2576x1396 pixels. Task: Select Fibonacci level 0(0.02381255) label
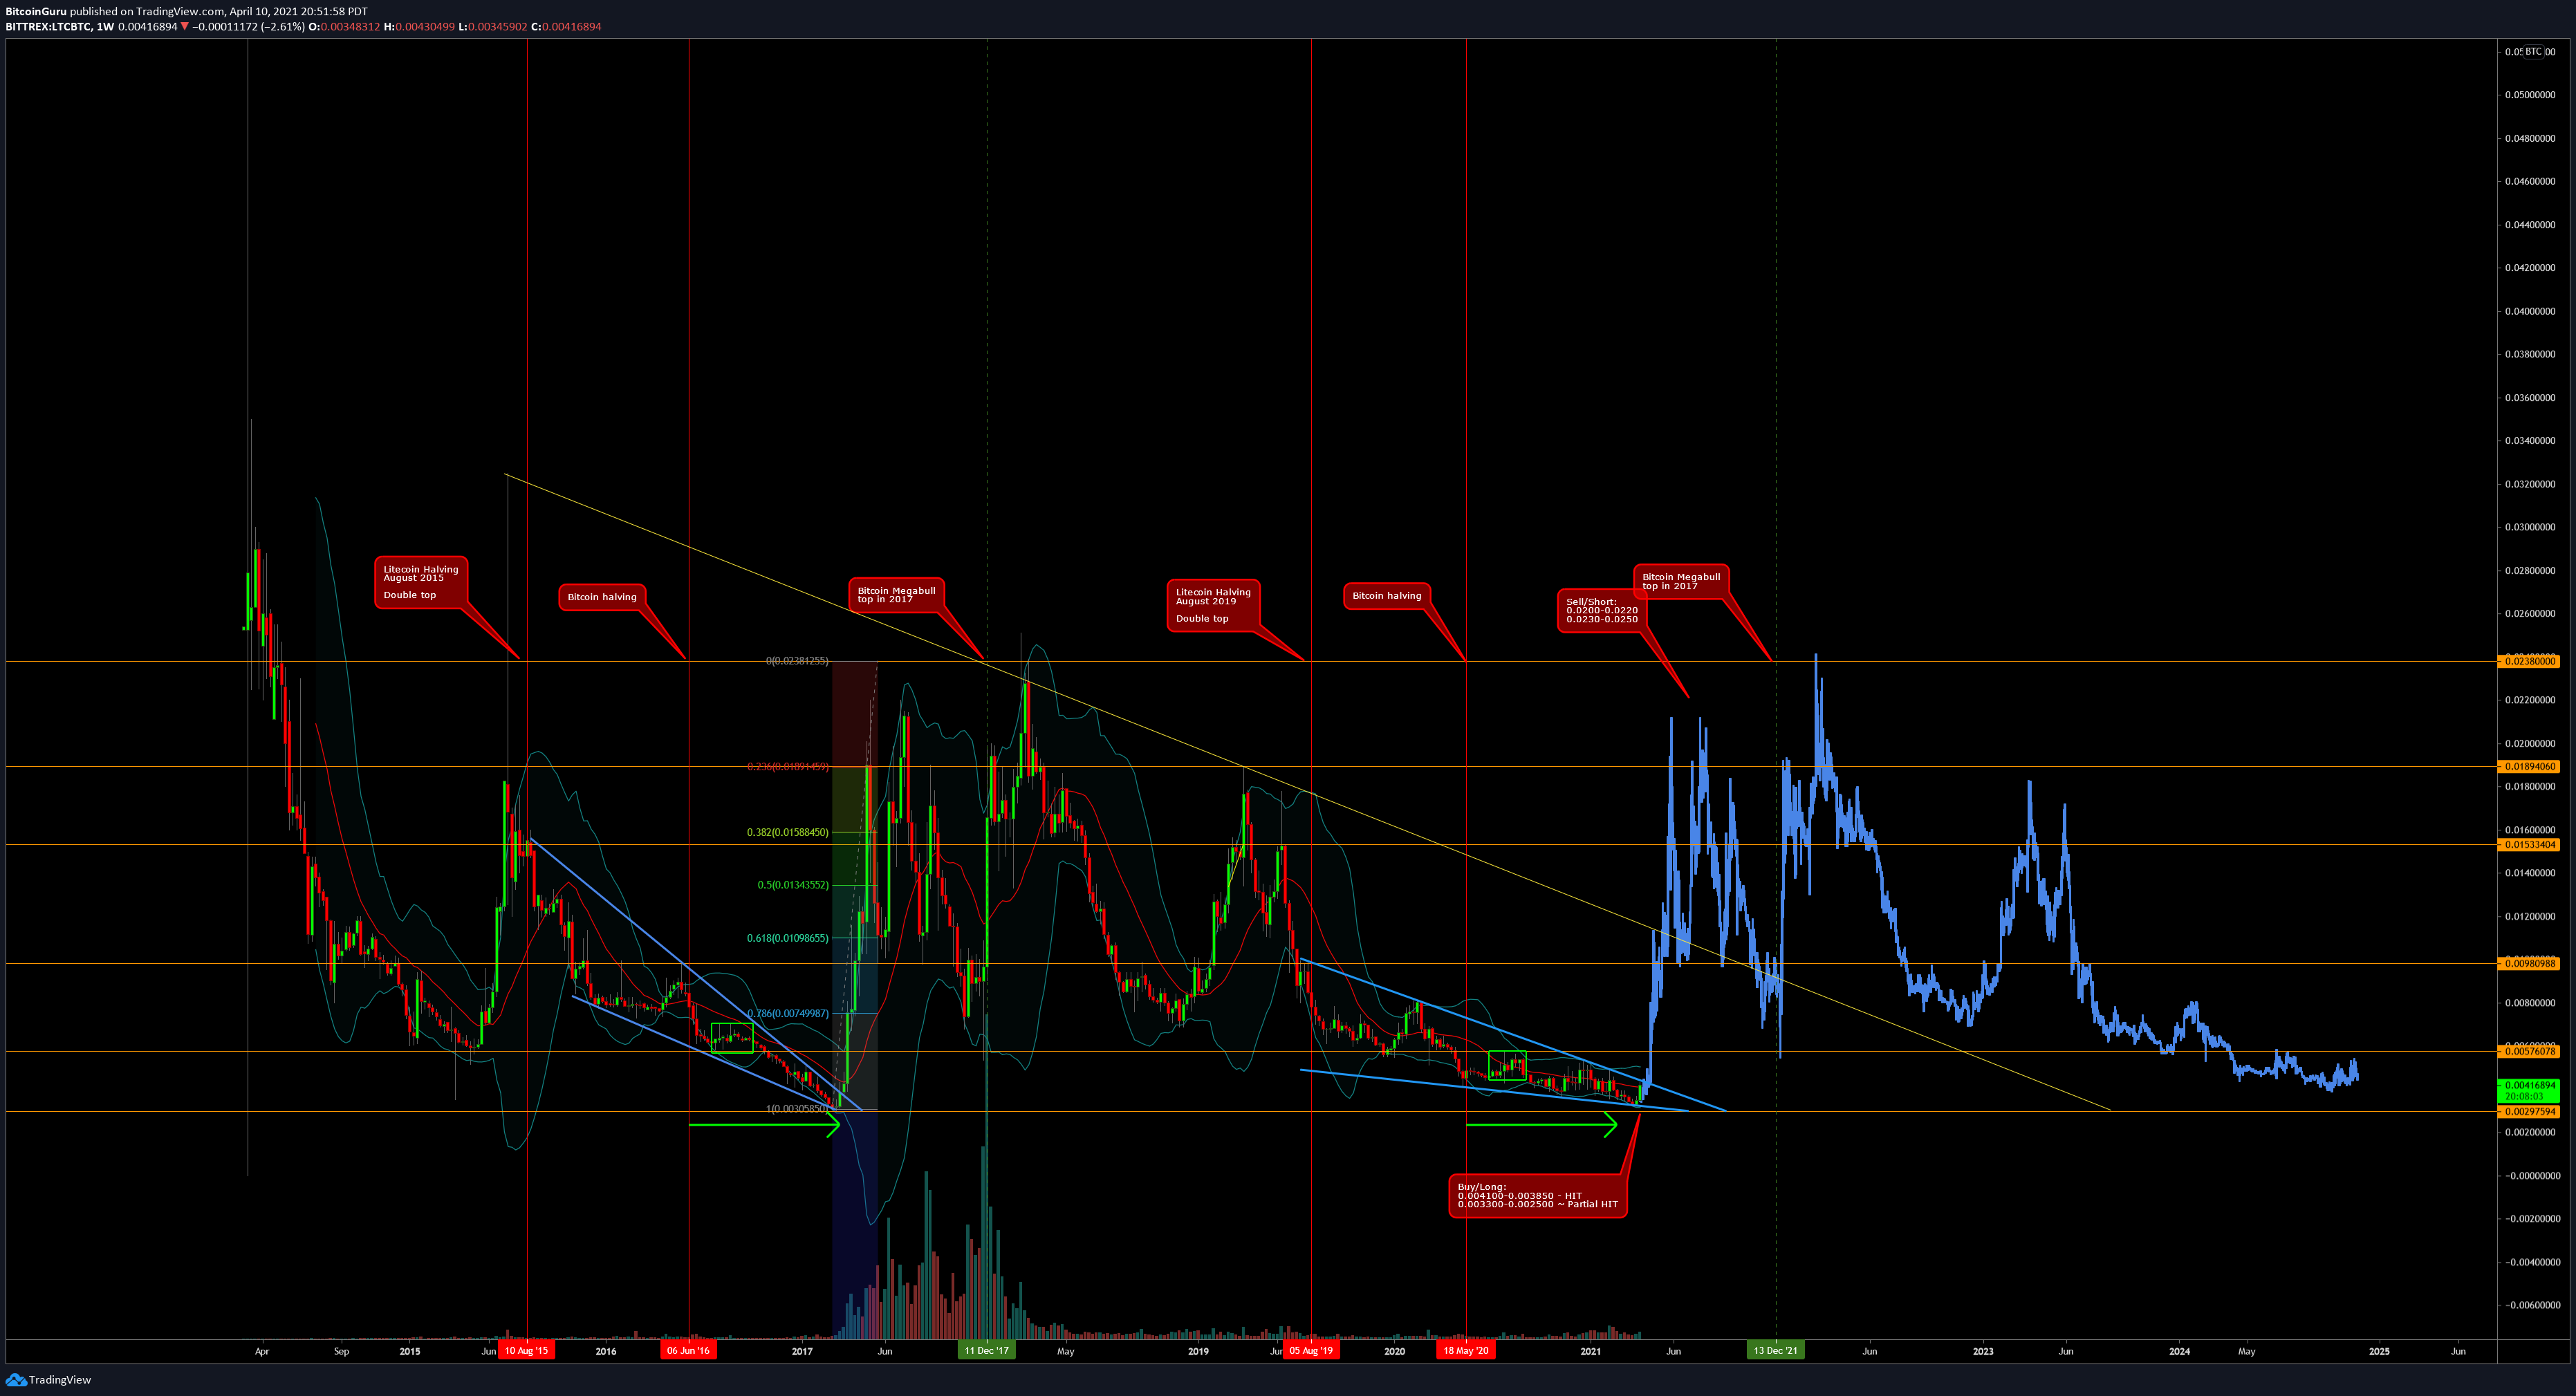click(x=797, y=661)
